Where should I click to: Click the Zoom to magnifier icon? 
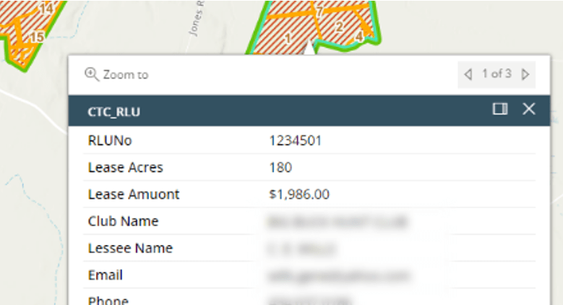point(91,74)
